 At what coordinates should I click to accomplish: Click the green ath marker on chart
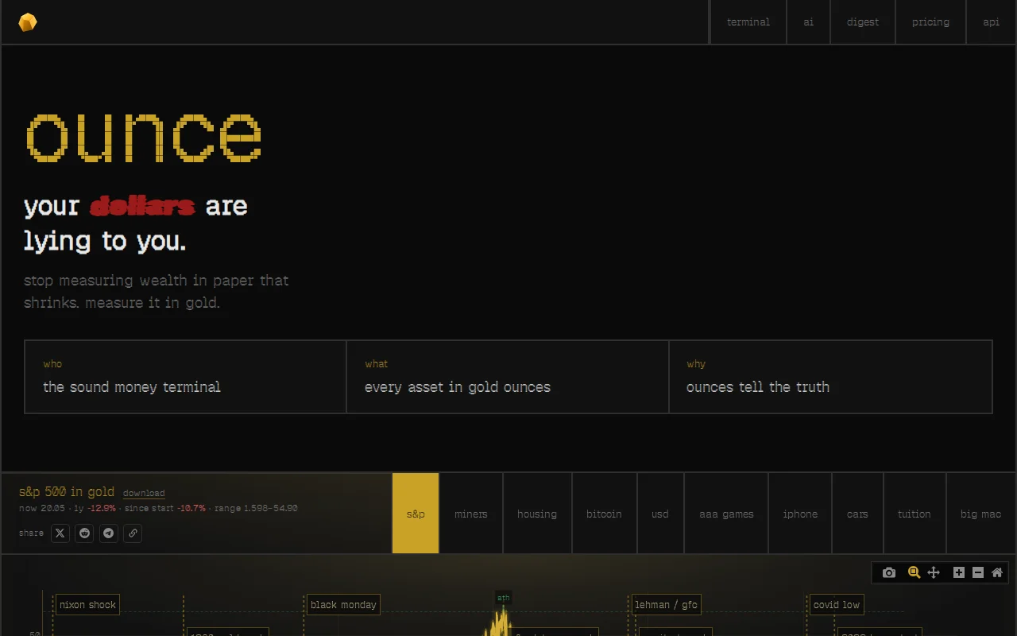click(503, 598)
